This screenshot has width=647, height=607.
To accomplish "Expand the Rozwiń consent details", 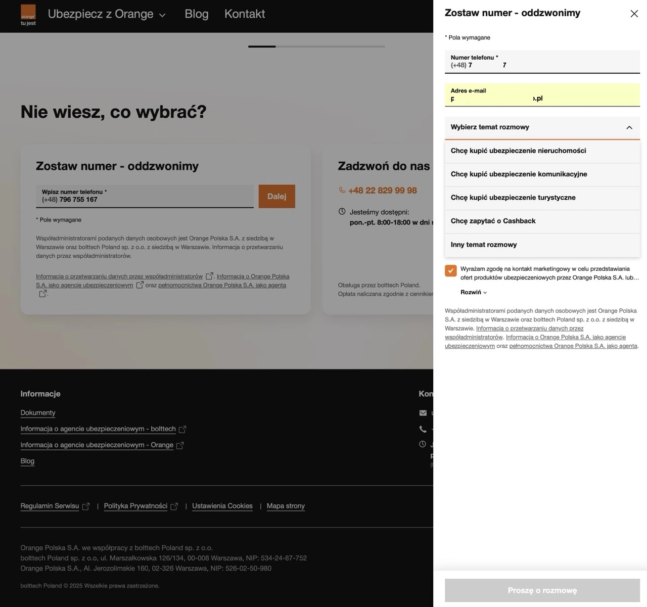I will (x=473, y=292).
